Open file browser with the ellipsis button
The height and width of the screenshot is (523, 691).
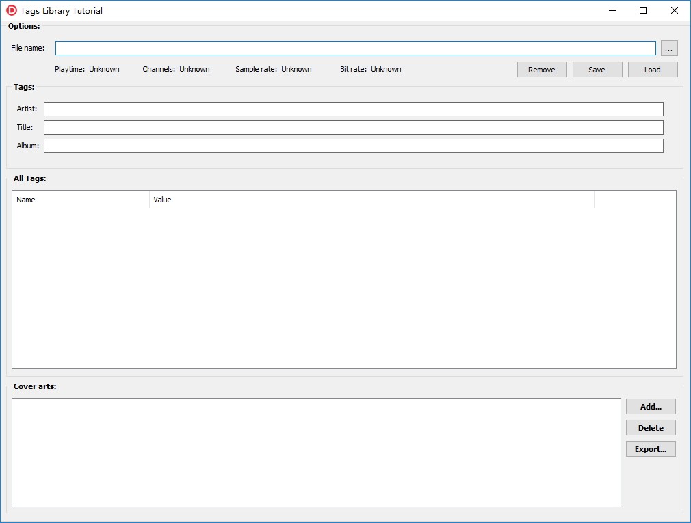669,49
